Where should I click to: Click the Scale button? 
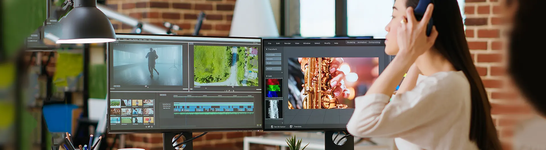(x=273, y=63)
